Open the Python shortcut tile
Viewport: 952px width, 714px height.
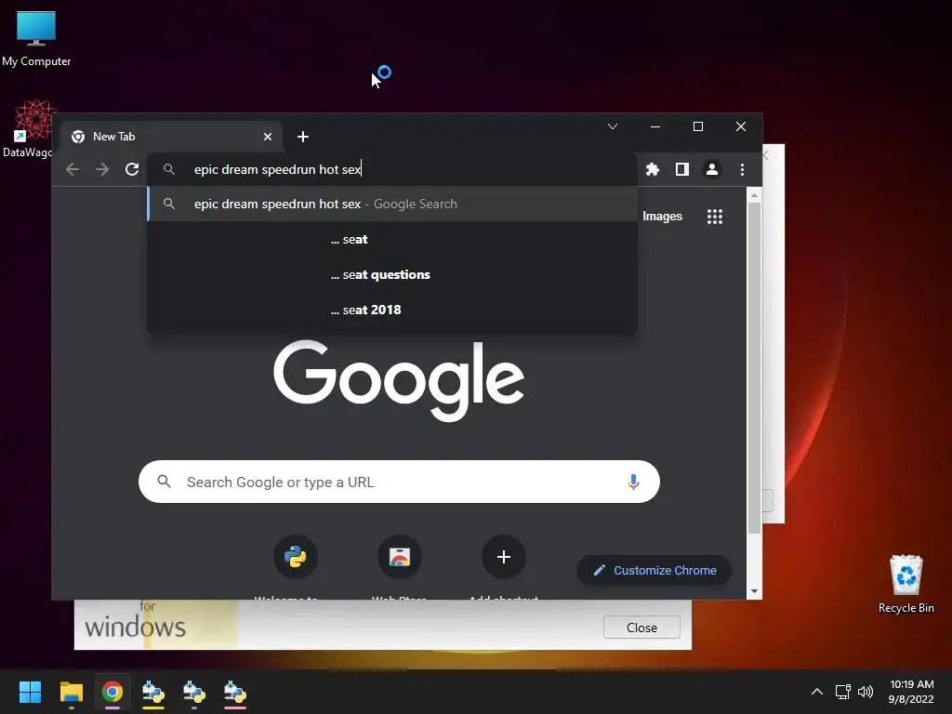296,557
